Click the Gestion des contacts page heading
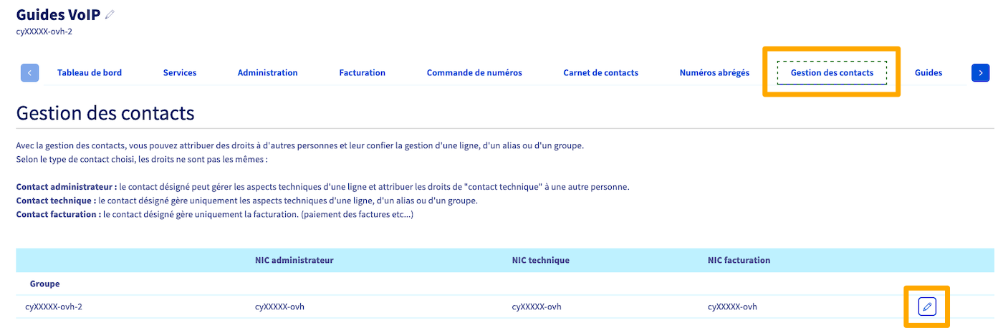The image size is (1003, 328). pyautogui.click(x=105, y=113)
